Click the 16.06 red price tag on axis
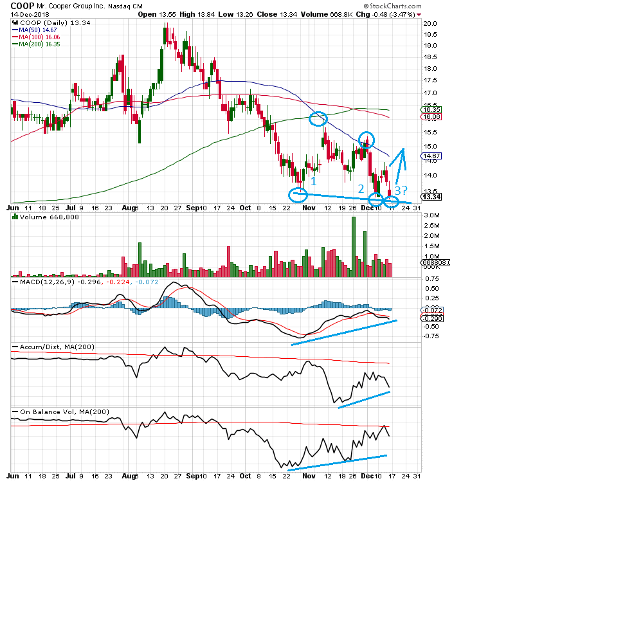643x643 pixels. [x=431, y=117]
